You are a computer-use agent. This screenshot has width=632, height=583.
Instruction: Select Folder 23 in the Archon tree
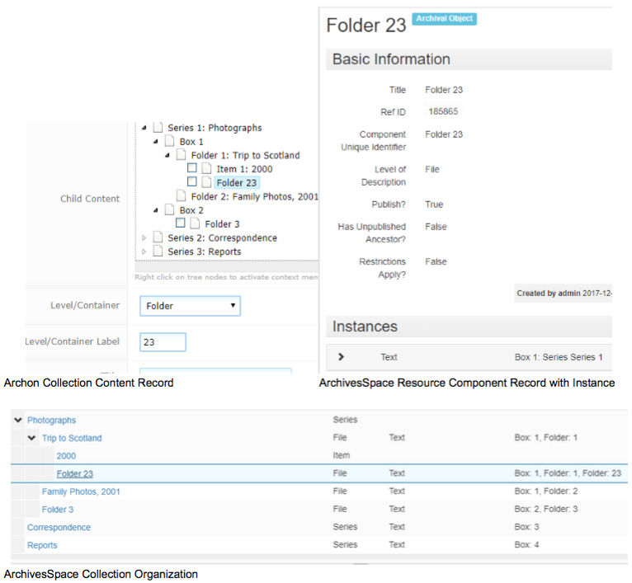[x=237, y=183]
